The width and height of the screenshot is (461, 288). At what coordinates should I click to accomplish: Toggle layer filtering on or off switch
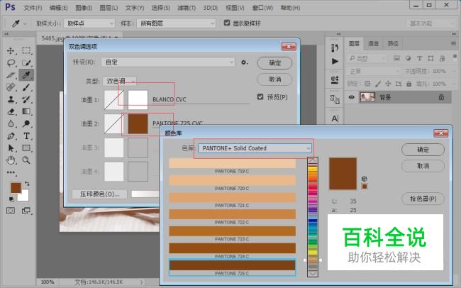(x=455, y=57)
